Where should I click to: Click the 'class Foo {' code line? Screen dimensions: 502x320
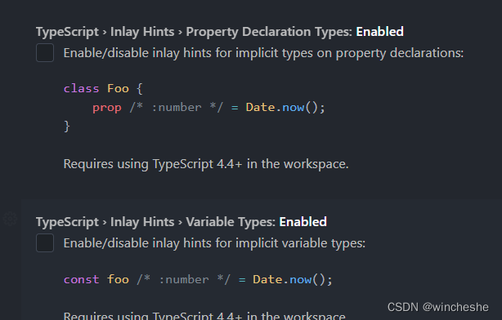[x=103, y=88]
